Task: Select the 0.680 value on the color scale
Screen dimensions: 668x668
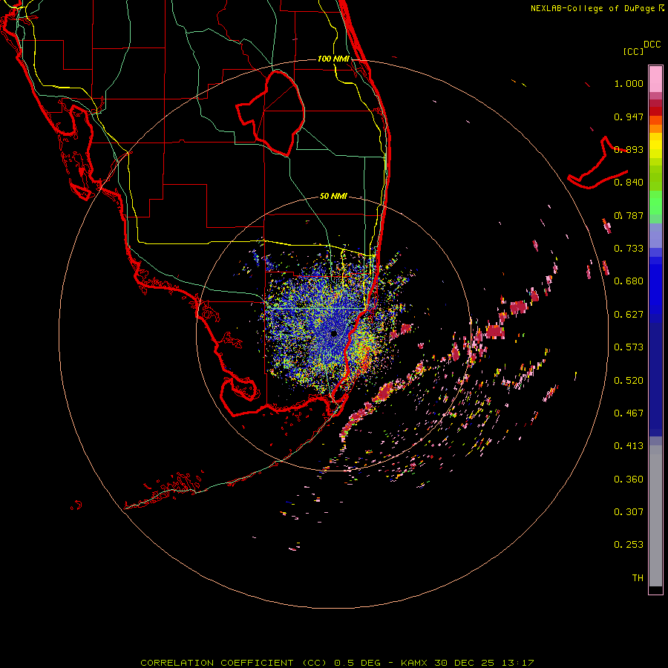Action: pos(629,281)
